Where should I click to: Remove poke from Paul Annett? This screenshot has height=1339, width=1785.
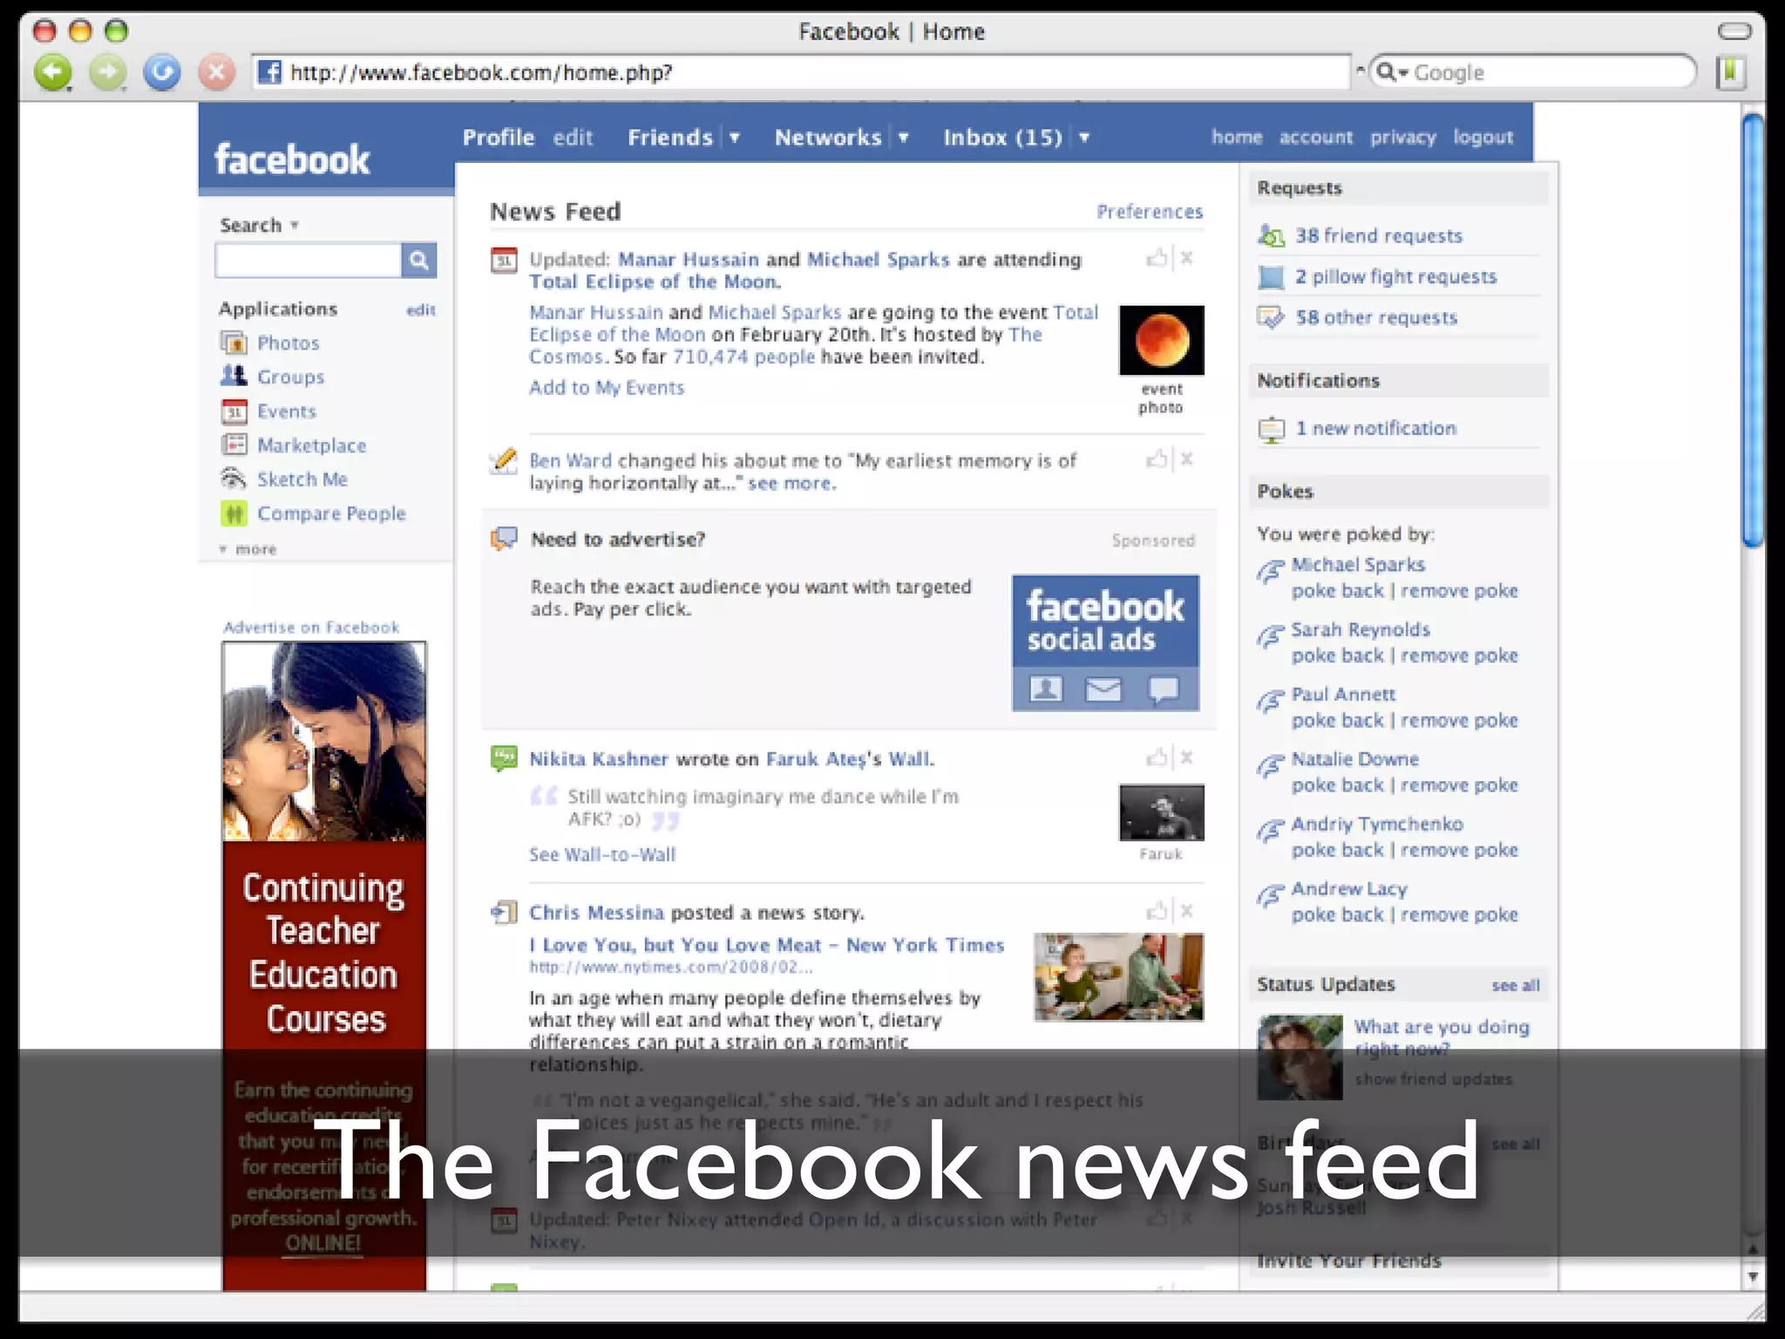(x=1459, y=721)
